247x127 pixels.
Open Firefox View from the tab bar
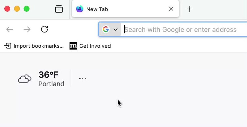click(x=59, y=9)
